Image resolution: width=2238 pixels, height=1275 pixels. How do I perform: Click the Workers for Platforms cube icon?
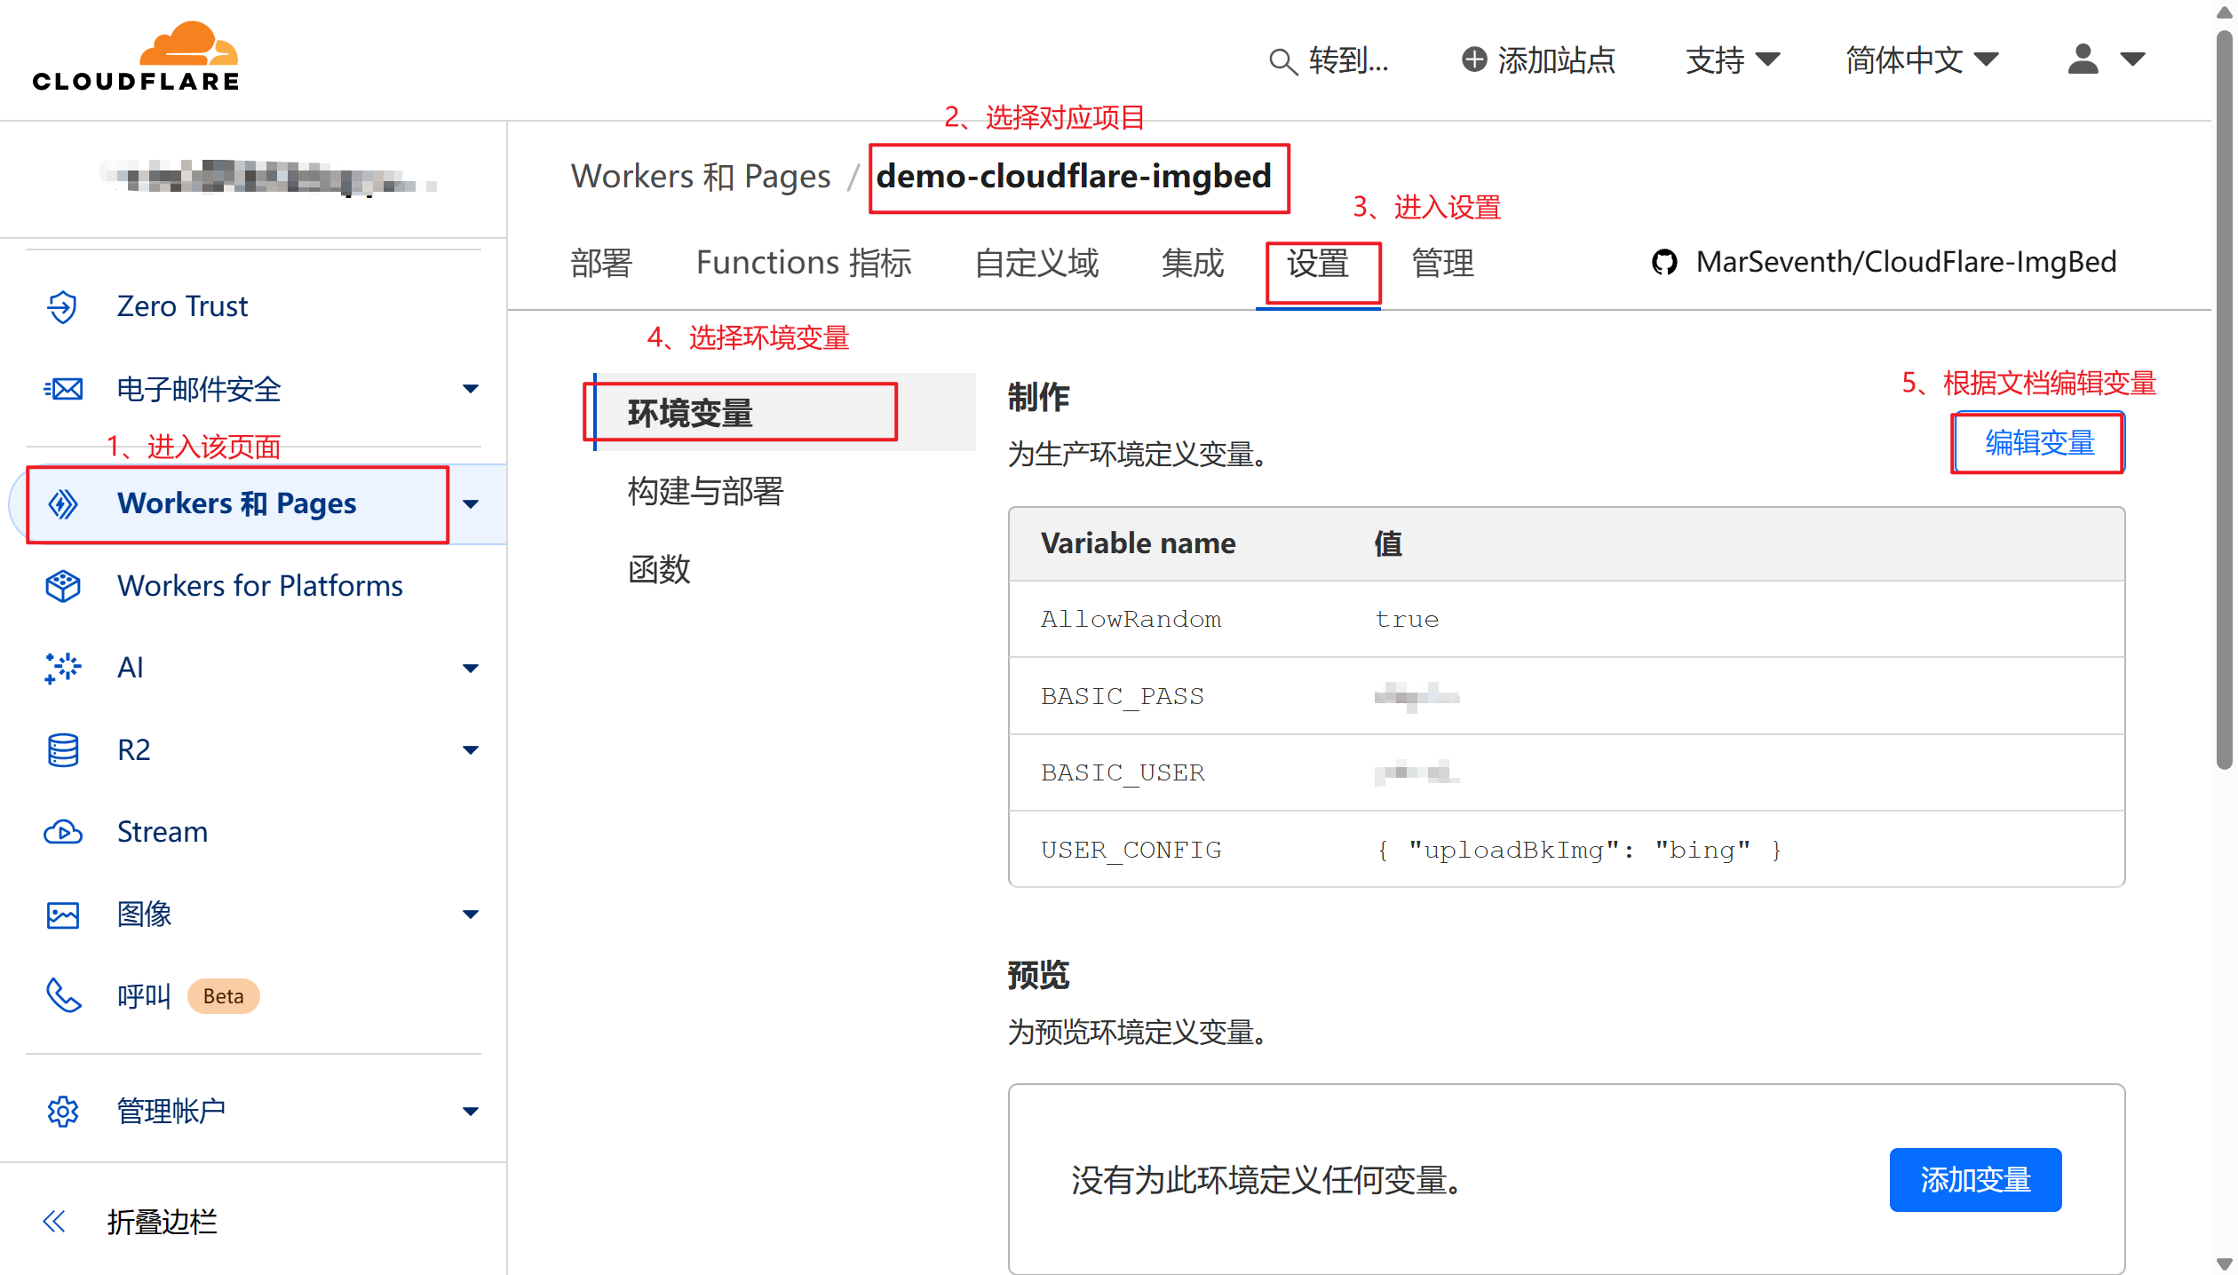click(63, 586)
